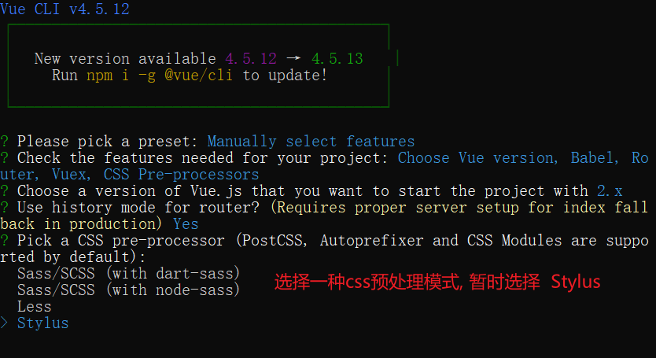Click the red Chinese annotation mentioning Stylus
Screen dimensions: 656x358
coord(437,282)
